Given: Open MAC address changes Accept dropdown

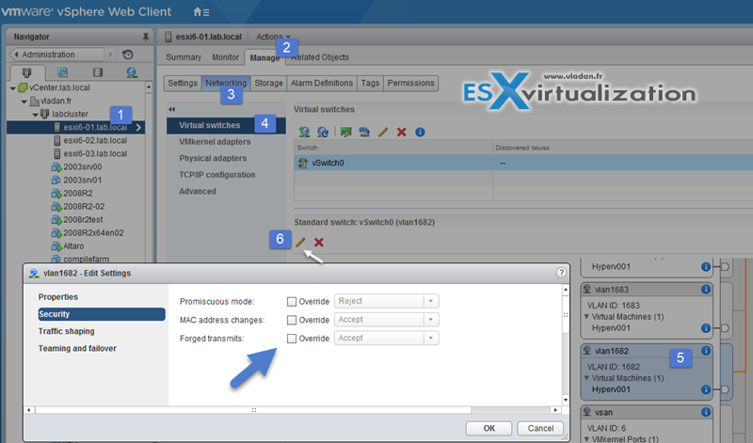Looking at the screenshot, I should tap(387, 320).
